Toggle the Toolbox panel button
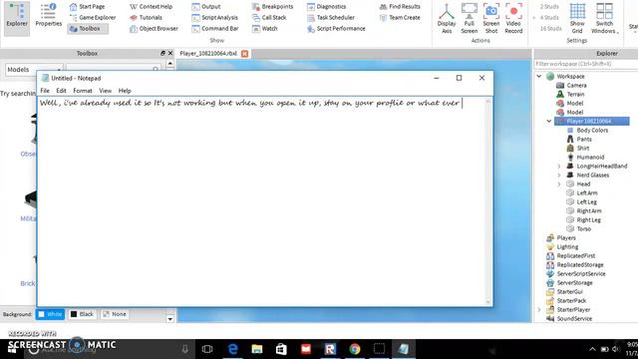Screen dimensions: 638x359 pyautogui.click(x=88, y=29)
